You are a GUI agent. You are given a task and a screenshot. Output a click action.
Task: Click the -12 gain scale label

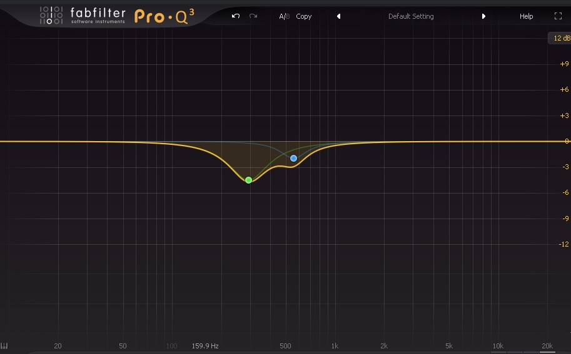pos(563,244)
